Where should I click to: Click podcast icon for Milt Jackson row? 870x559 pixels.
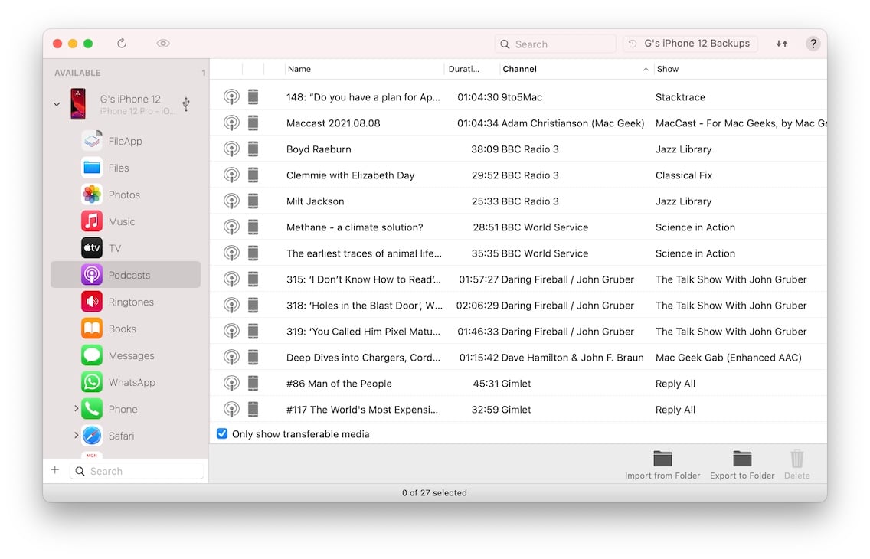click(x=231, y=201)
